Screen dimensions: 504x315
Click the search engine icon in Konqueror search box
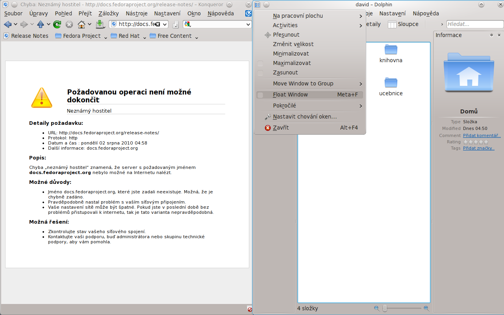coord(187,24)
